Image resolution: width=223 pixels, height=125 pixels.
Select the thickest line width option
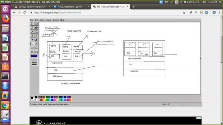(34, 64)
